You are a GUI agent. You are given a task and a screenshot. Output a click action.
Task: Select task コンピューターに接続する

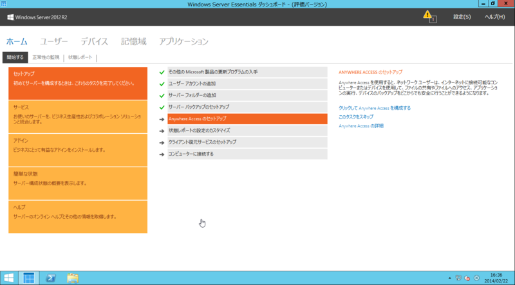(x=247, y=154)
